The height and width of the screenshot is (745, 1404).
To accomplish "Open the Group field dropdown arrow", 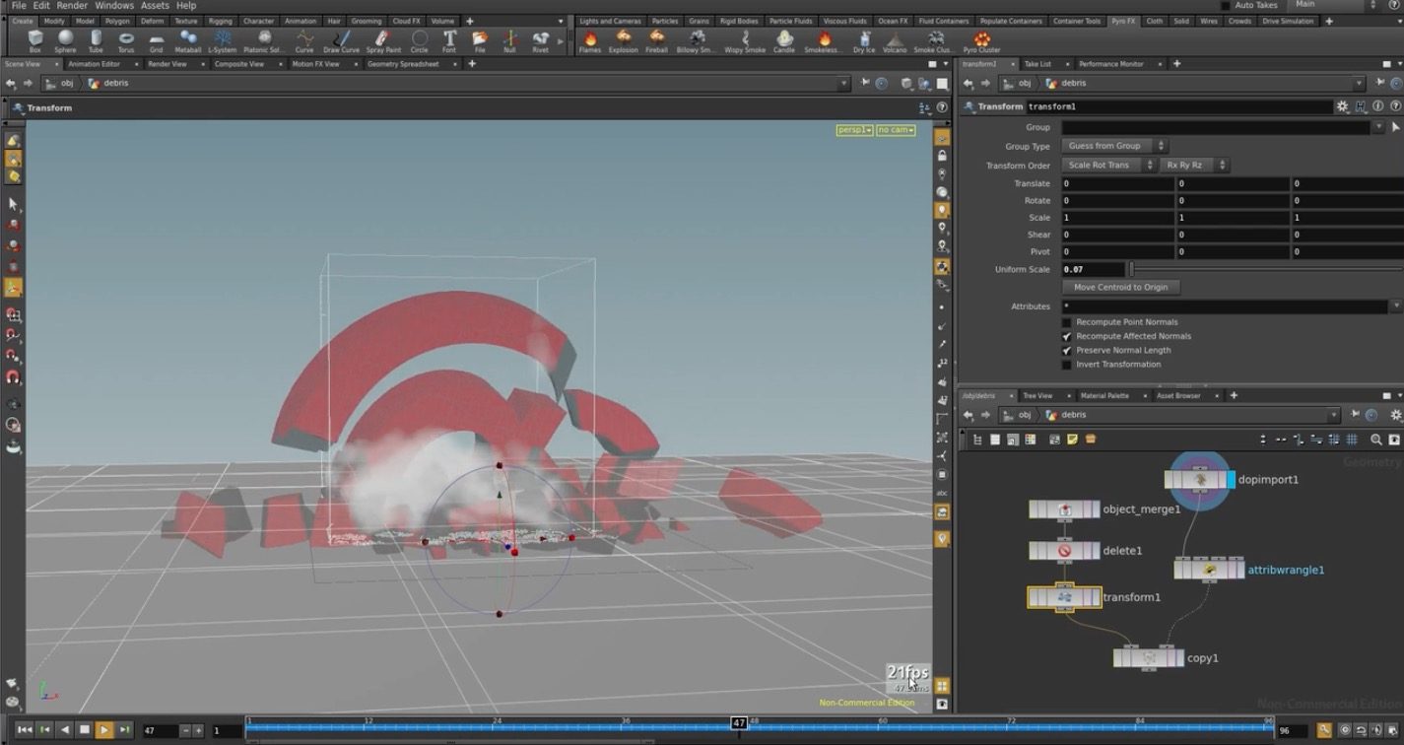I will 1378,127.
